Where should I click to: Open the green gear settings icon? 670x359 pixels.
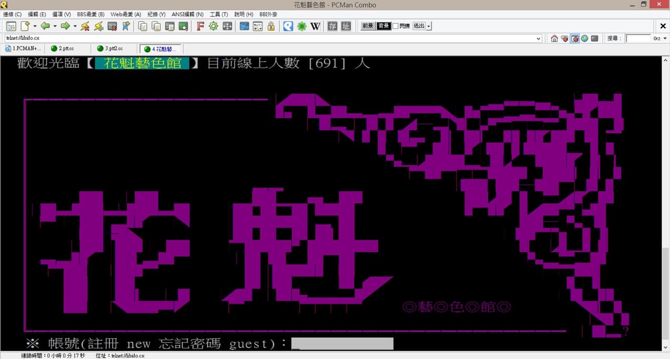tap(213, 26)
